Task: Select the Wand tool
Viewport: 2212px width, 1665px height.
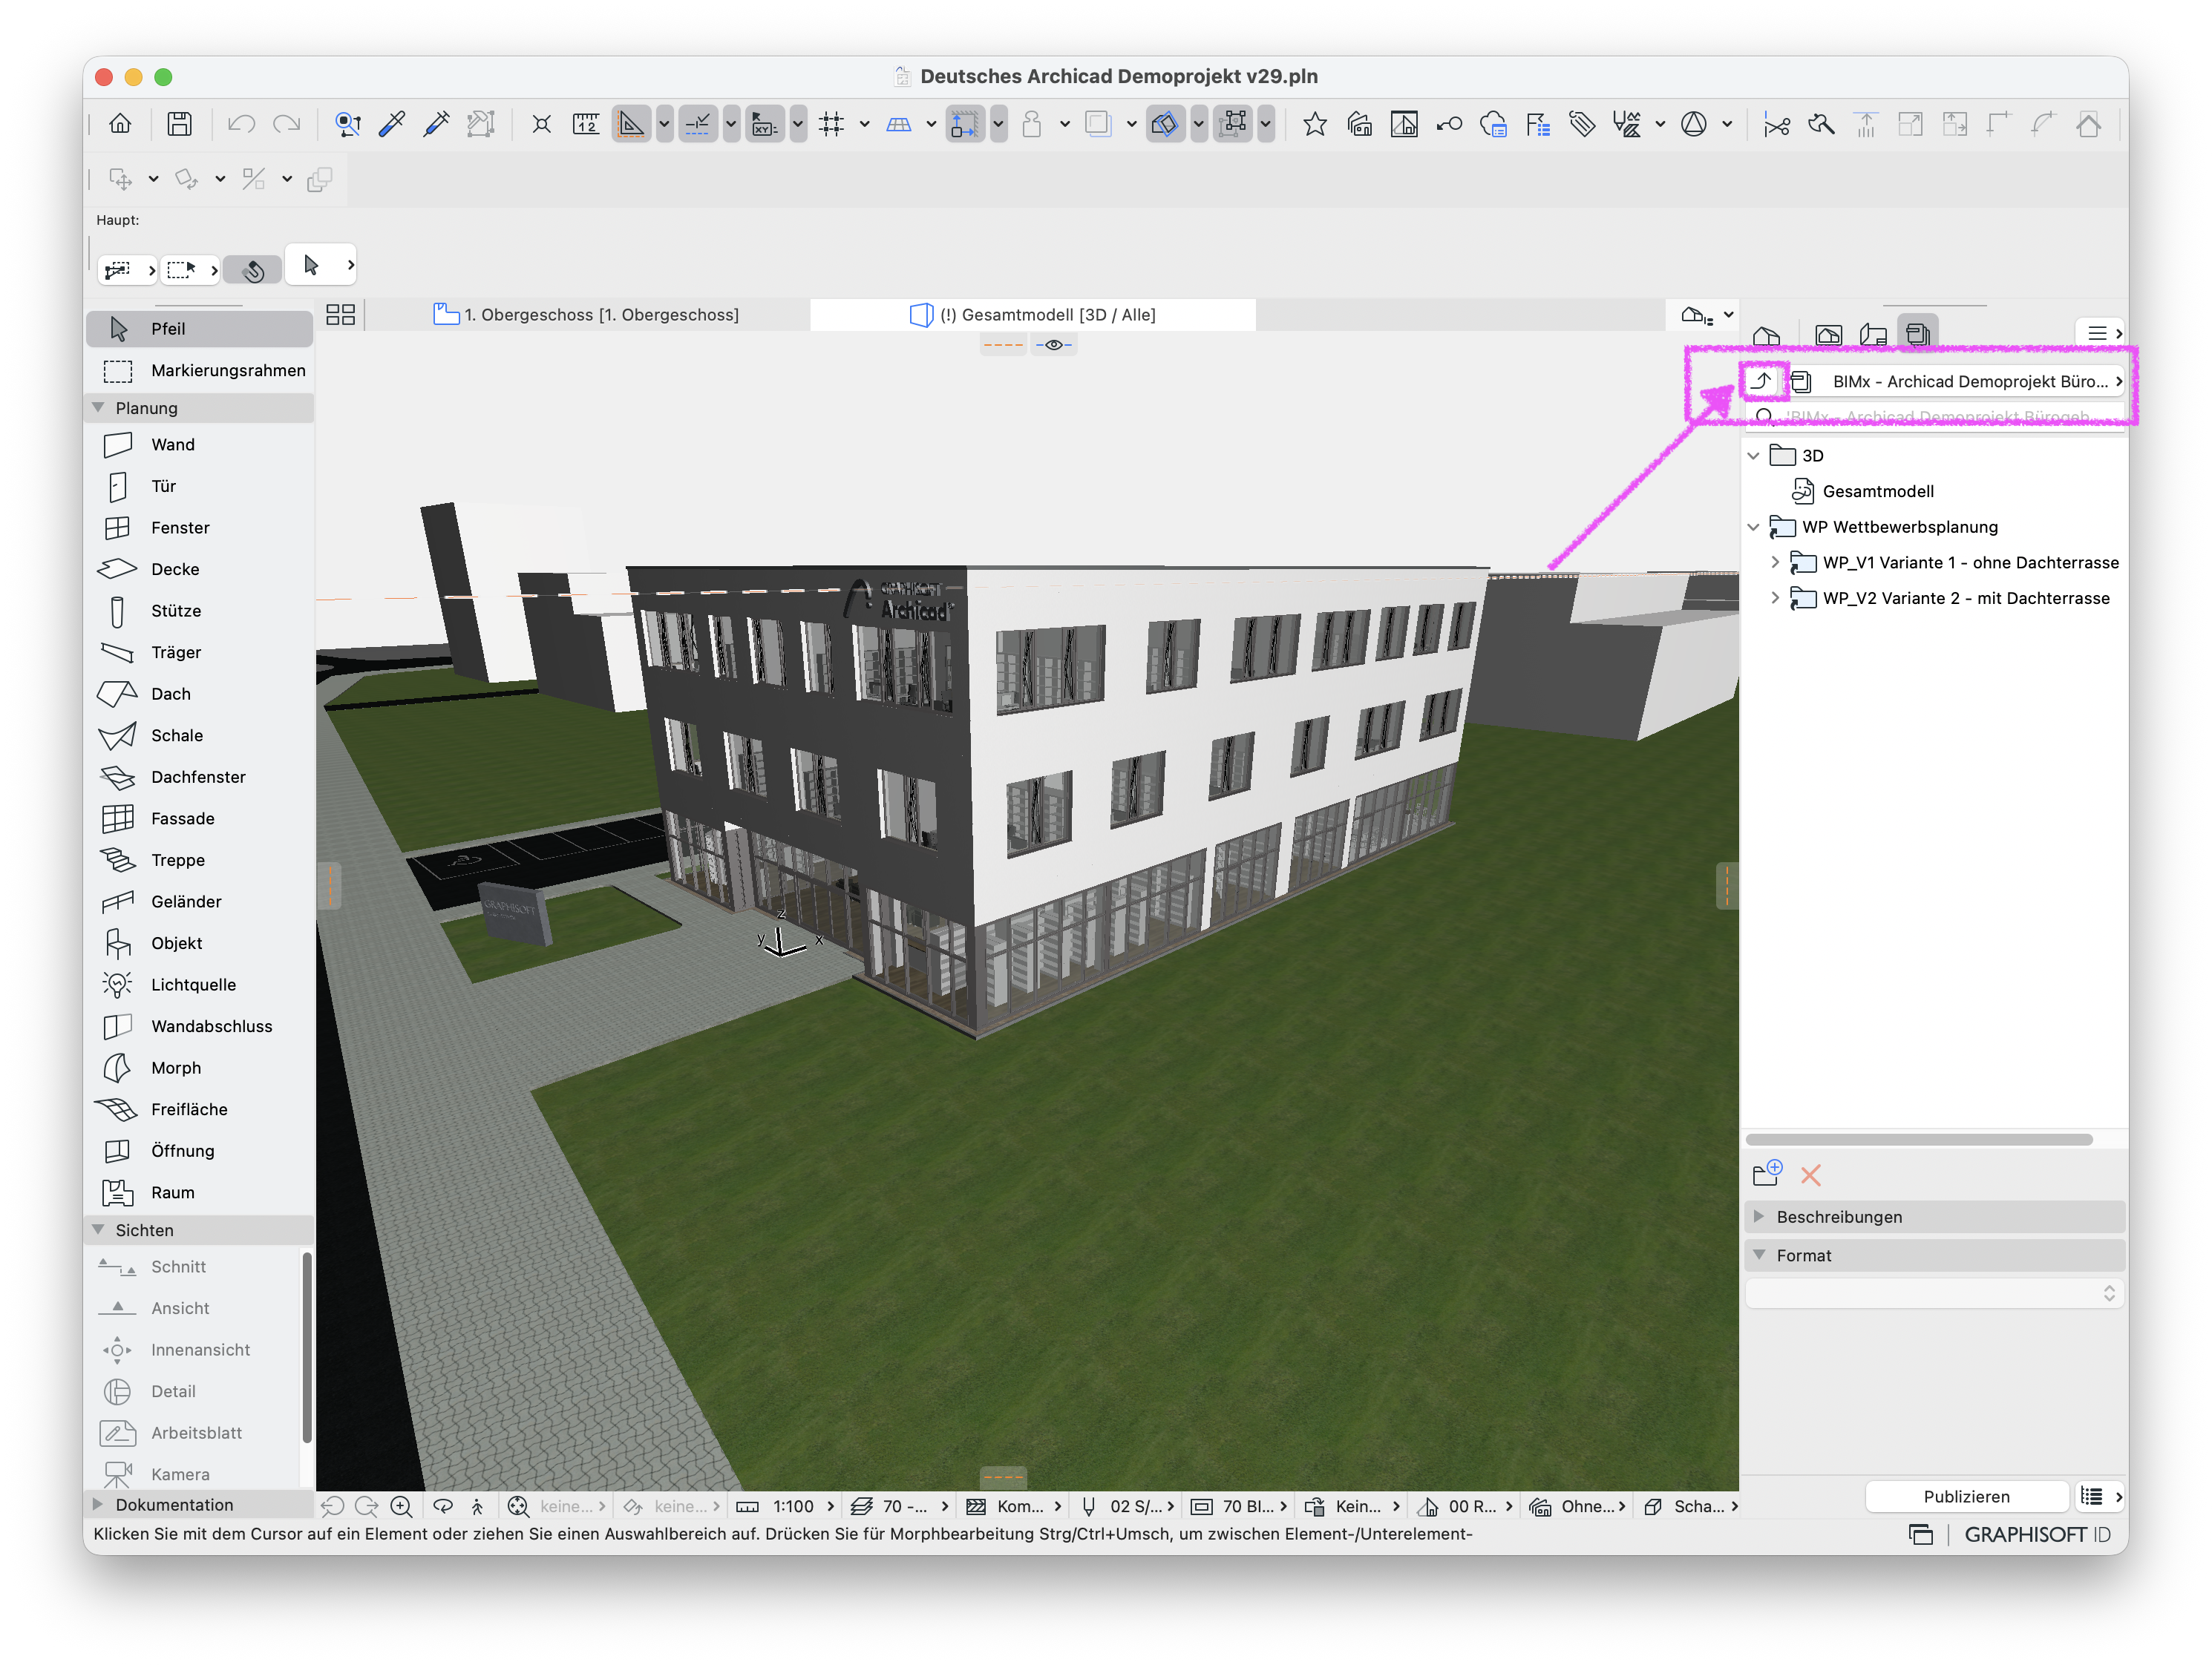Action: tap(199, 444)
